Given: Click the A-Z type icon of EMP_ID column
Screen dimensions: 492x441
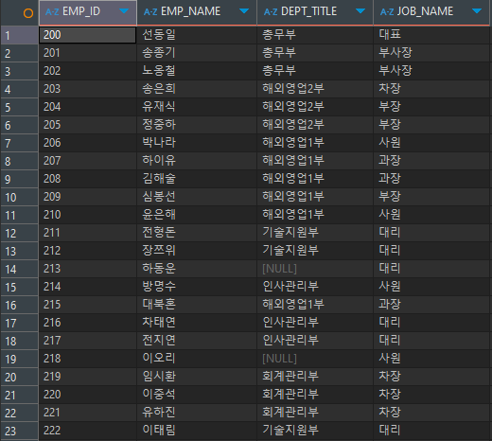Looking at the screenshot, I should pyautogui.click(x=52, y=12).
